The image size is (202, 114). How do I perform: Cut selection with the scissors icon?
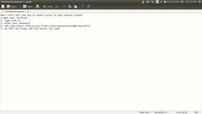[x=64, y=6]
